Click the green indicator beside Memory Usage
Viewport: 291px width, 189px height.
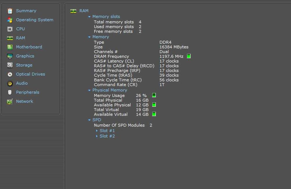pos(154,95)
